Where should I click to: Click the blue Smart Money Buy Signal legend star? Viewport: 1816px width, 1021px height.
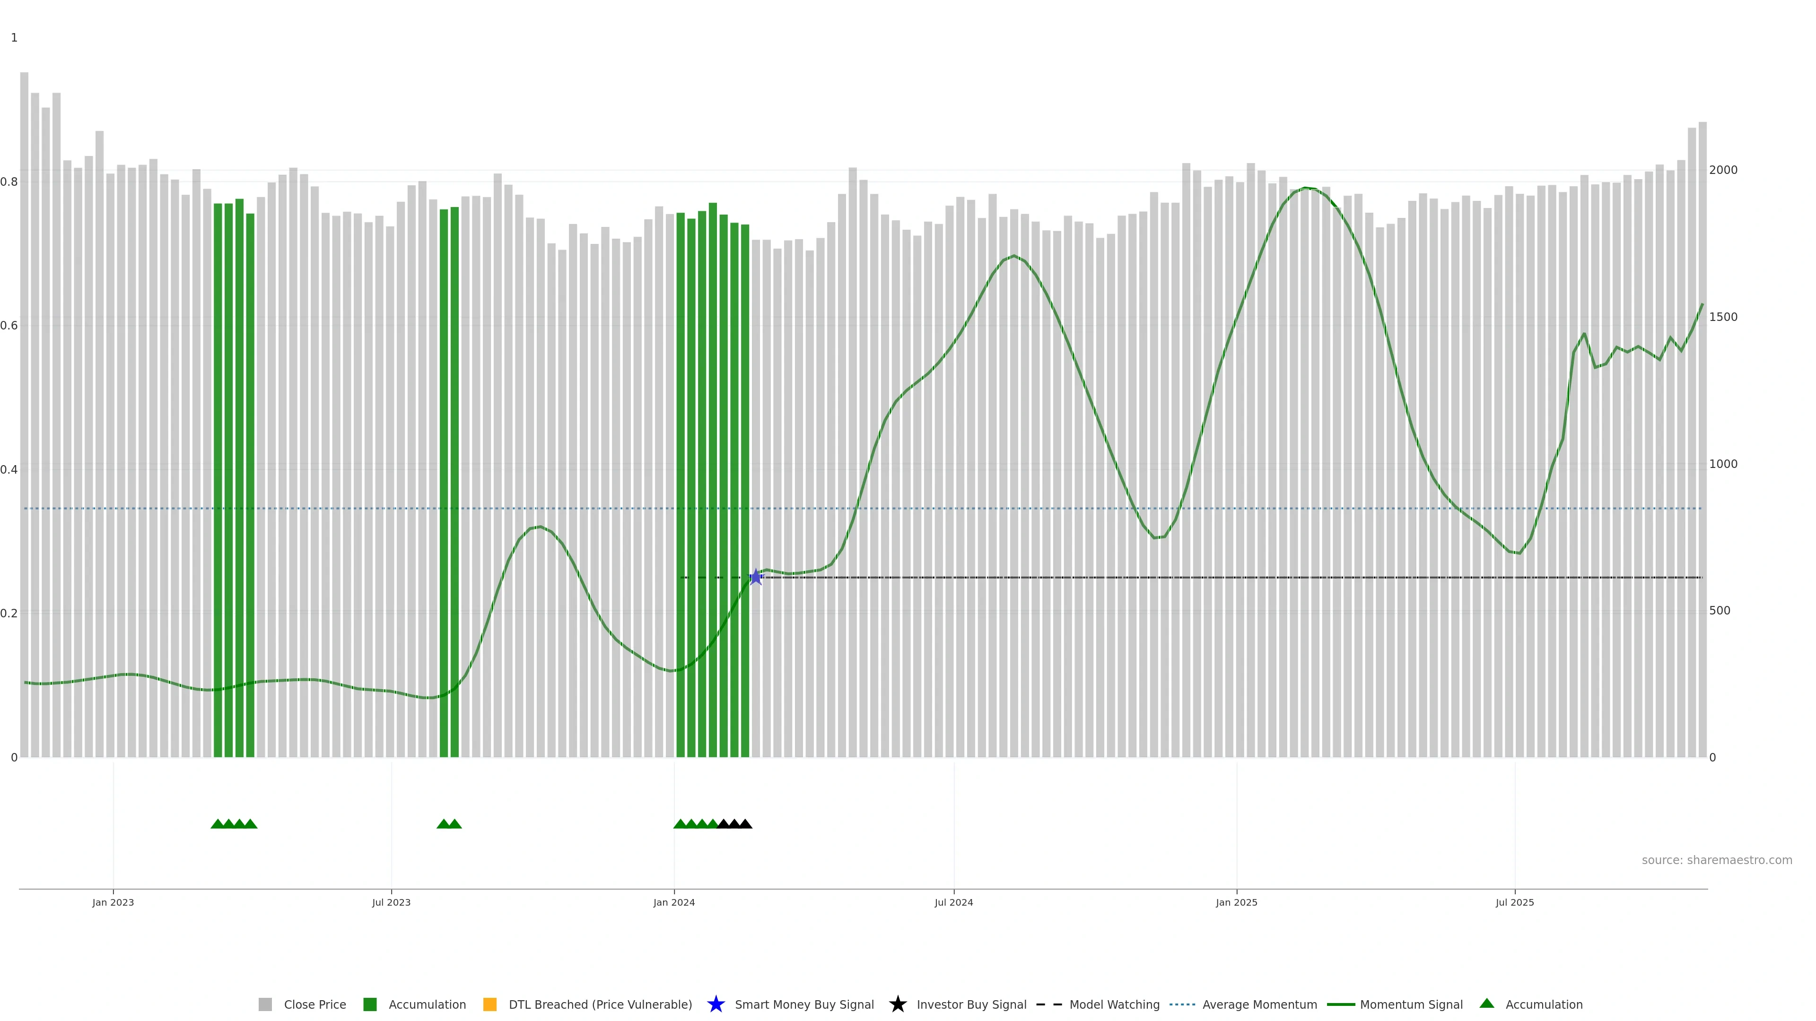click(x=716, y=1005)
